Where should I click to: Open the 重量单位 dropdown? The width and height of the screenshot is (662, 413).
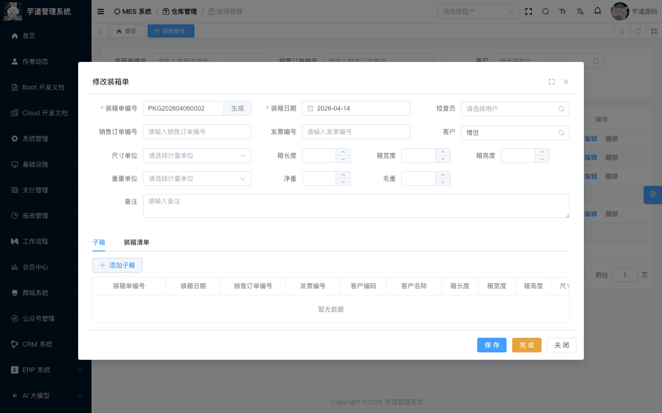(197, 179)
